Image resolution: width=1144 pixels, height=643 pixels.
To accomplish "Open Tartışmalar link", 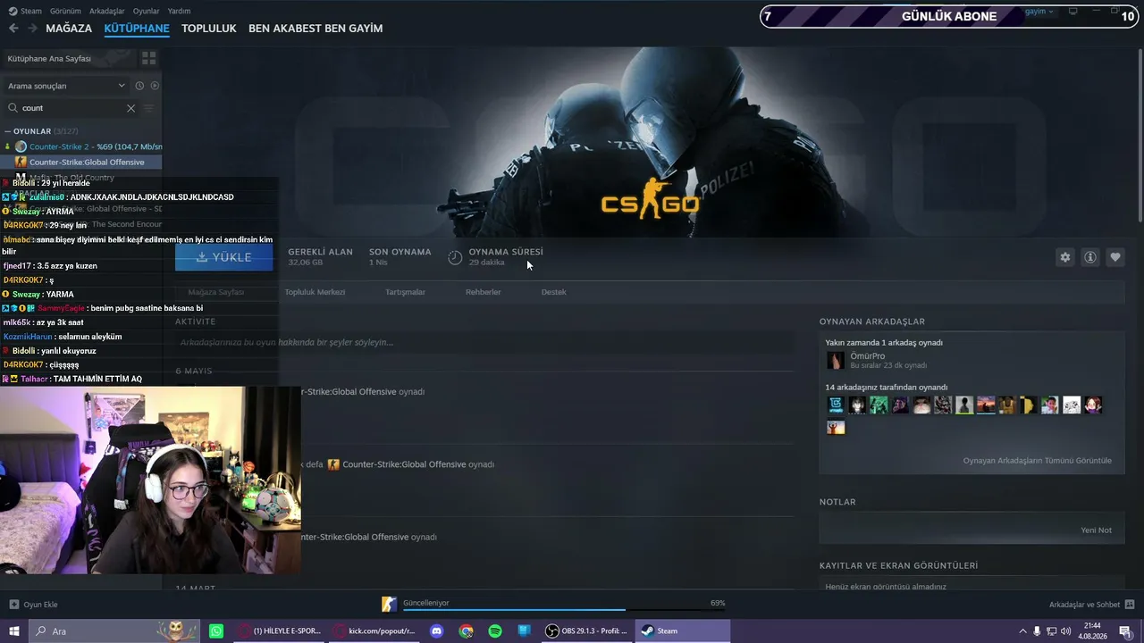I will click(x=405, y=292).
